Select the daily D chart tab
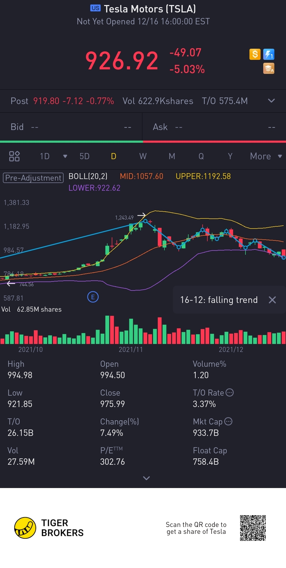286x568 pixels. click(x=114, y=156)
